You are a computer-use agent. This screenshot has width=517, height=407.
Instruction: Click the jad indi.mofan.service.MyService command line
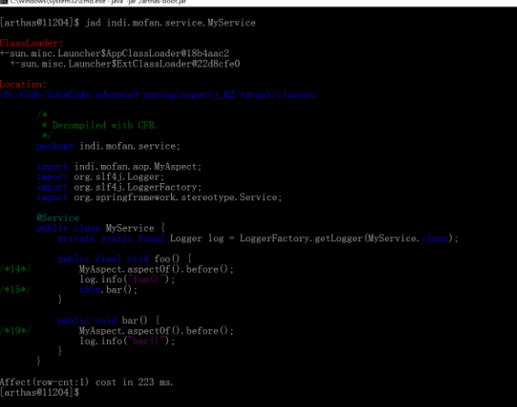click(x=128, y=23)
